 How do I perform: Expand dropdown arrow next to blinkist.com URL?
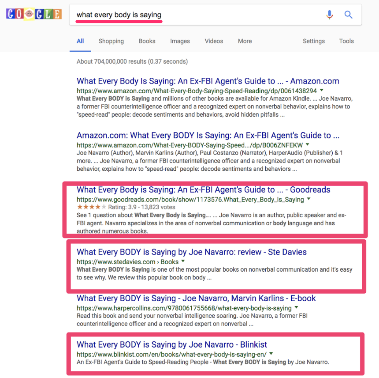[x=271, y=354]
